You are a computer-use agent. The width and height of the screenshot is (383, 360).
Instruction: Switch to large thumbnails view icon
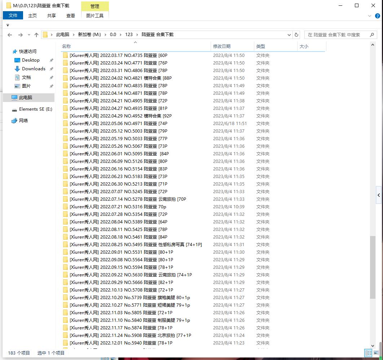point(376,353)
